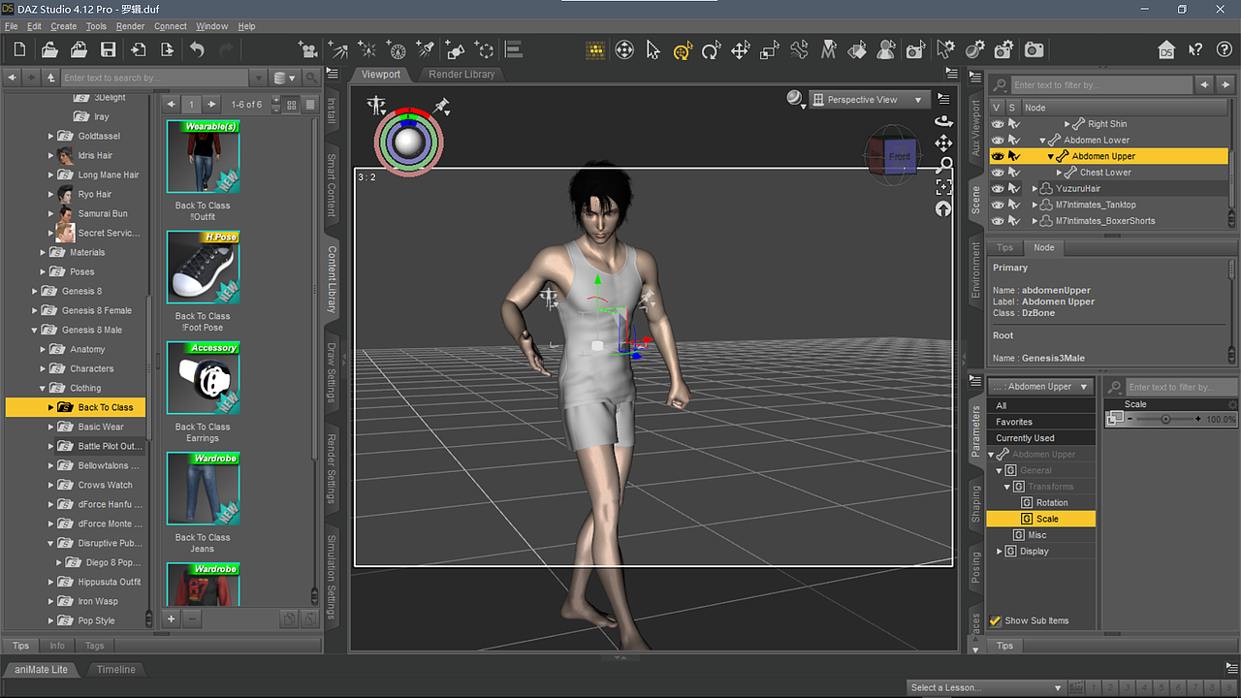Select the Translate move tool

[x=741, y=49]
